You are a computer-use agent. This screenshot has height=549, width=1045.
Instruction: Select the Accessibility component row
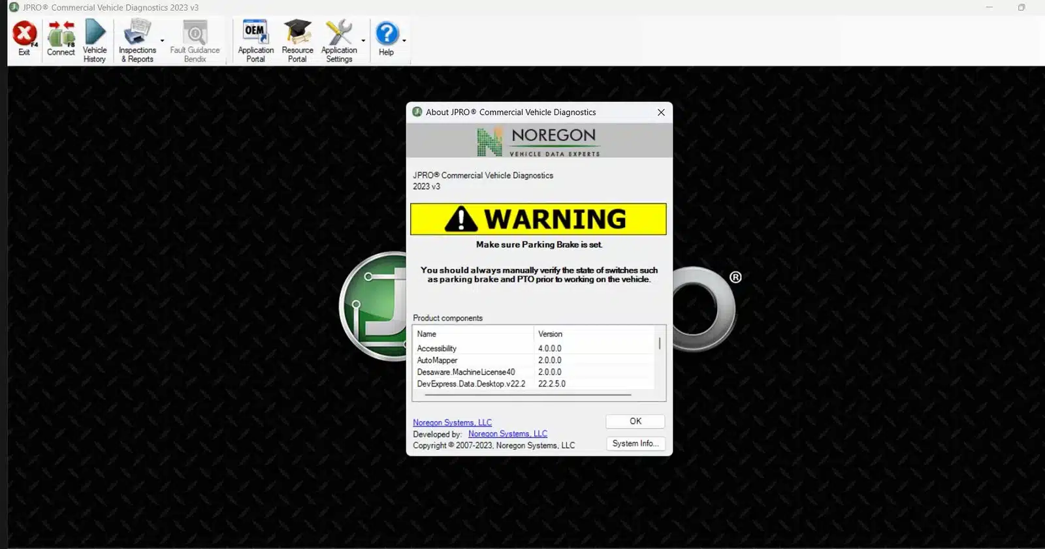[534, 349]
